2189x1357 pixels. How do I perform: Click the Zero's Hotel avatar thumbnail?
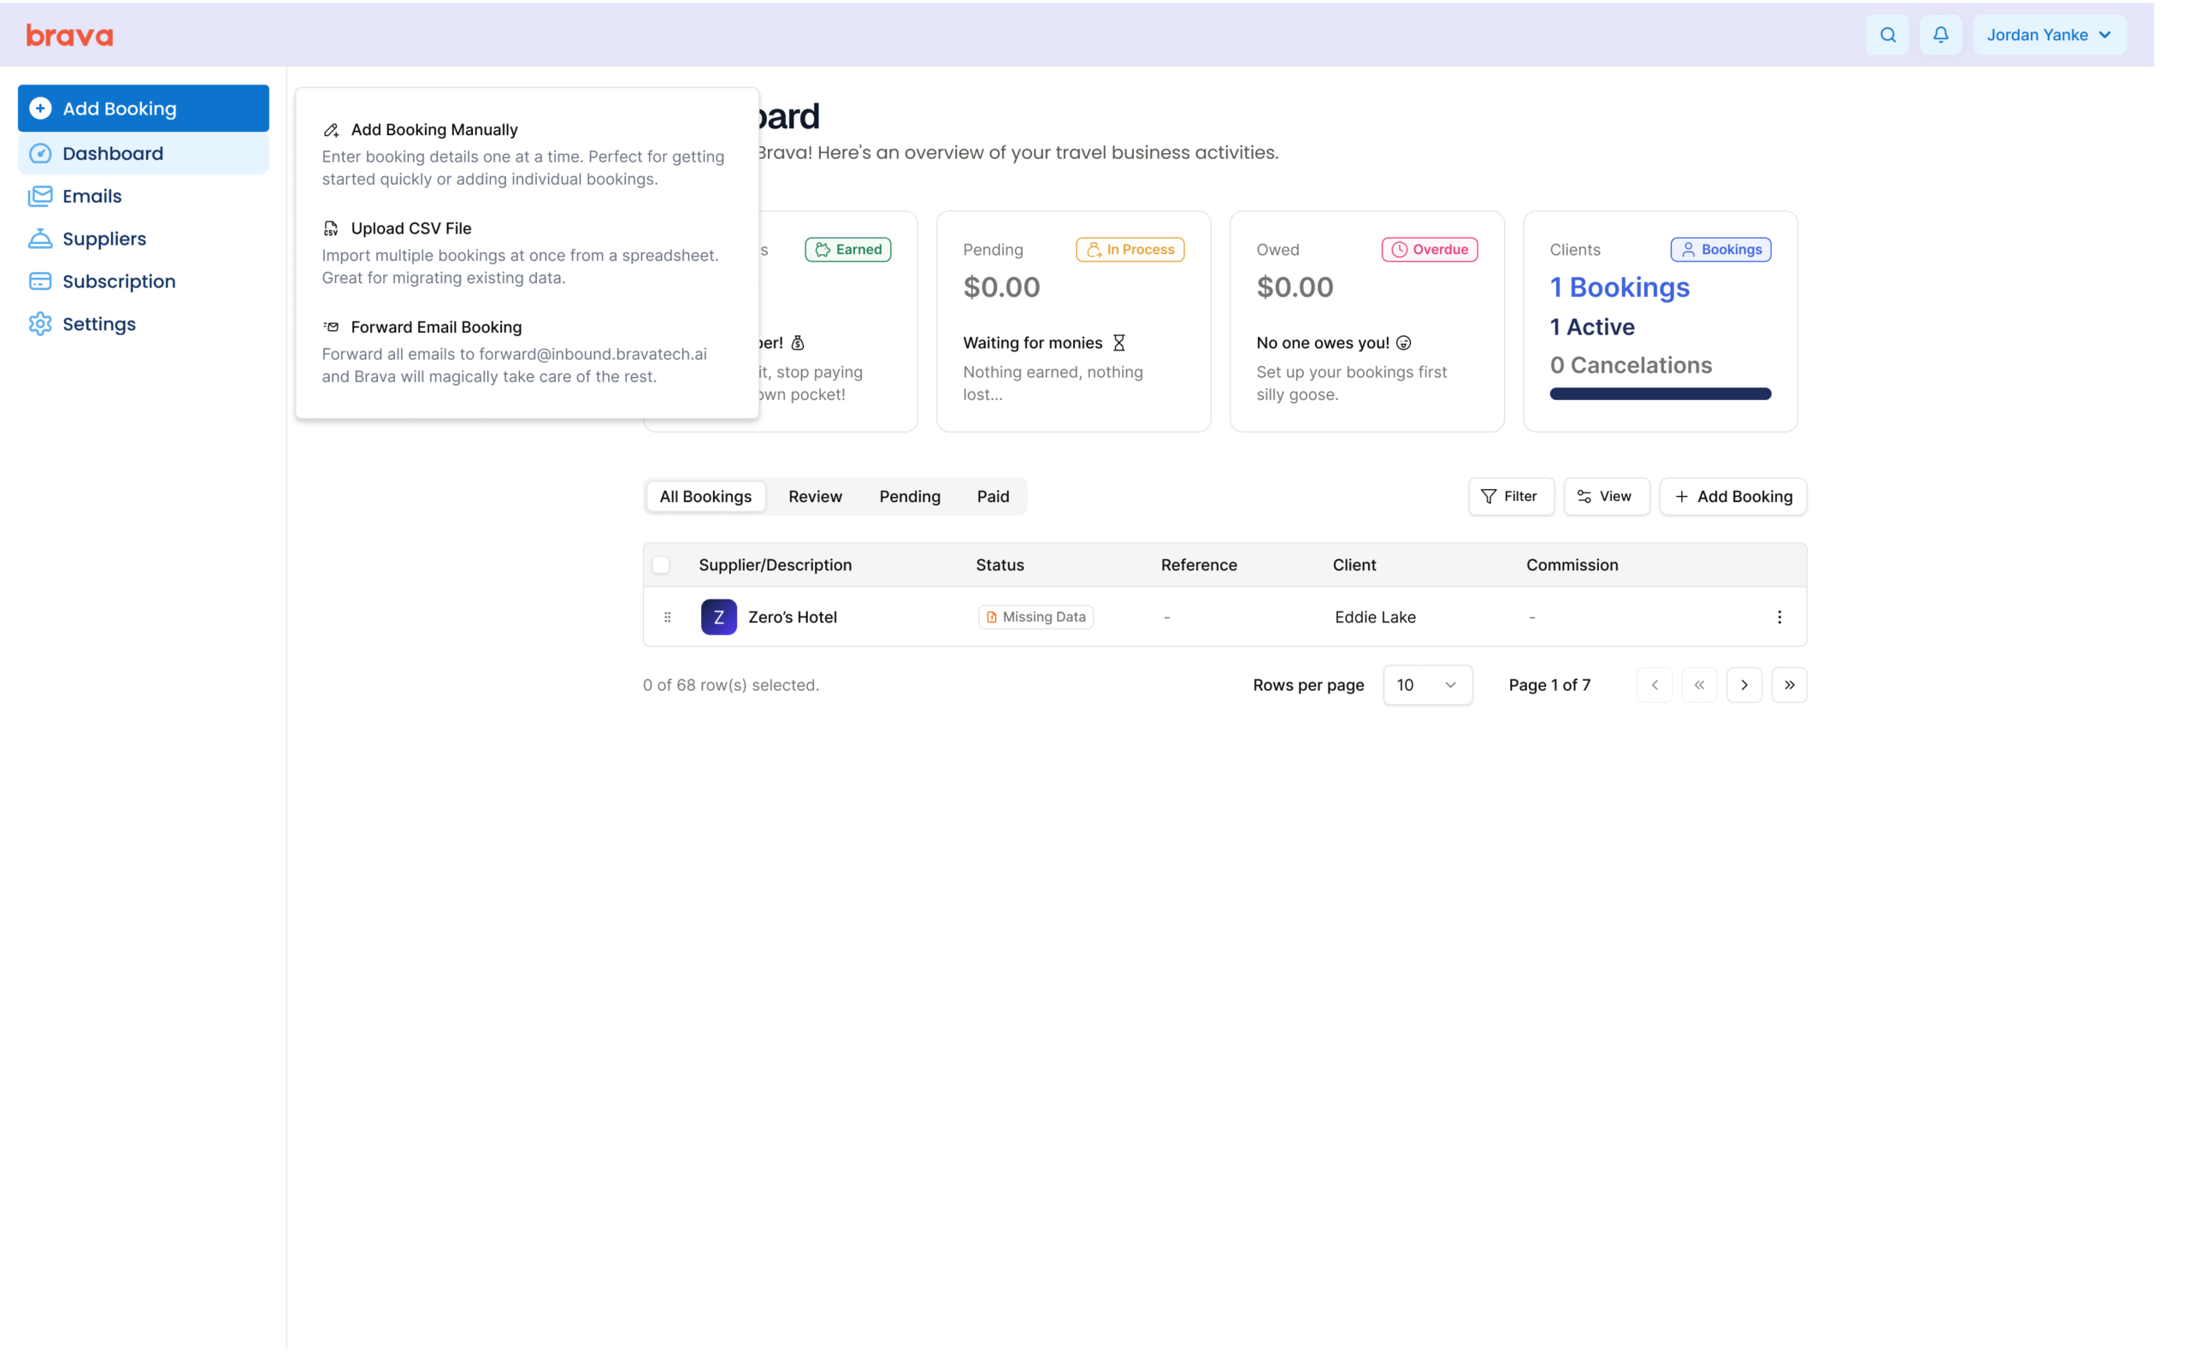[x=718, y=617]
